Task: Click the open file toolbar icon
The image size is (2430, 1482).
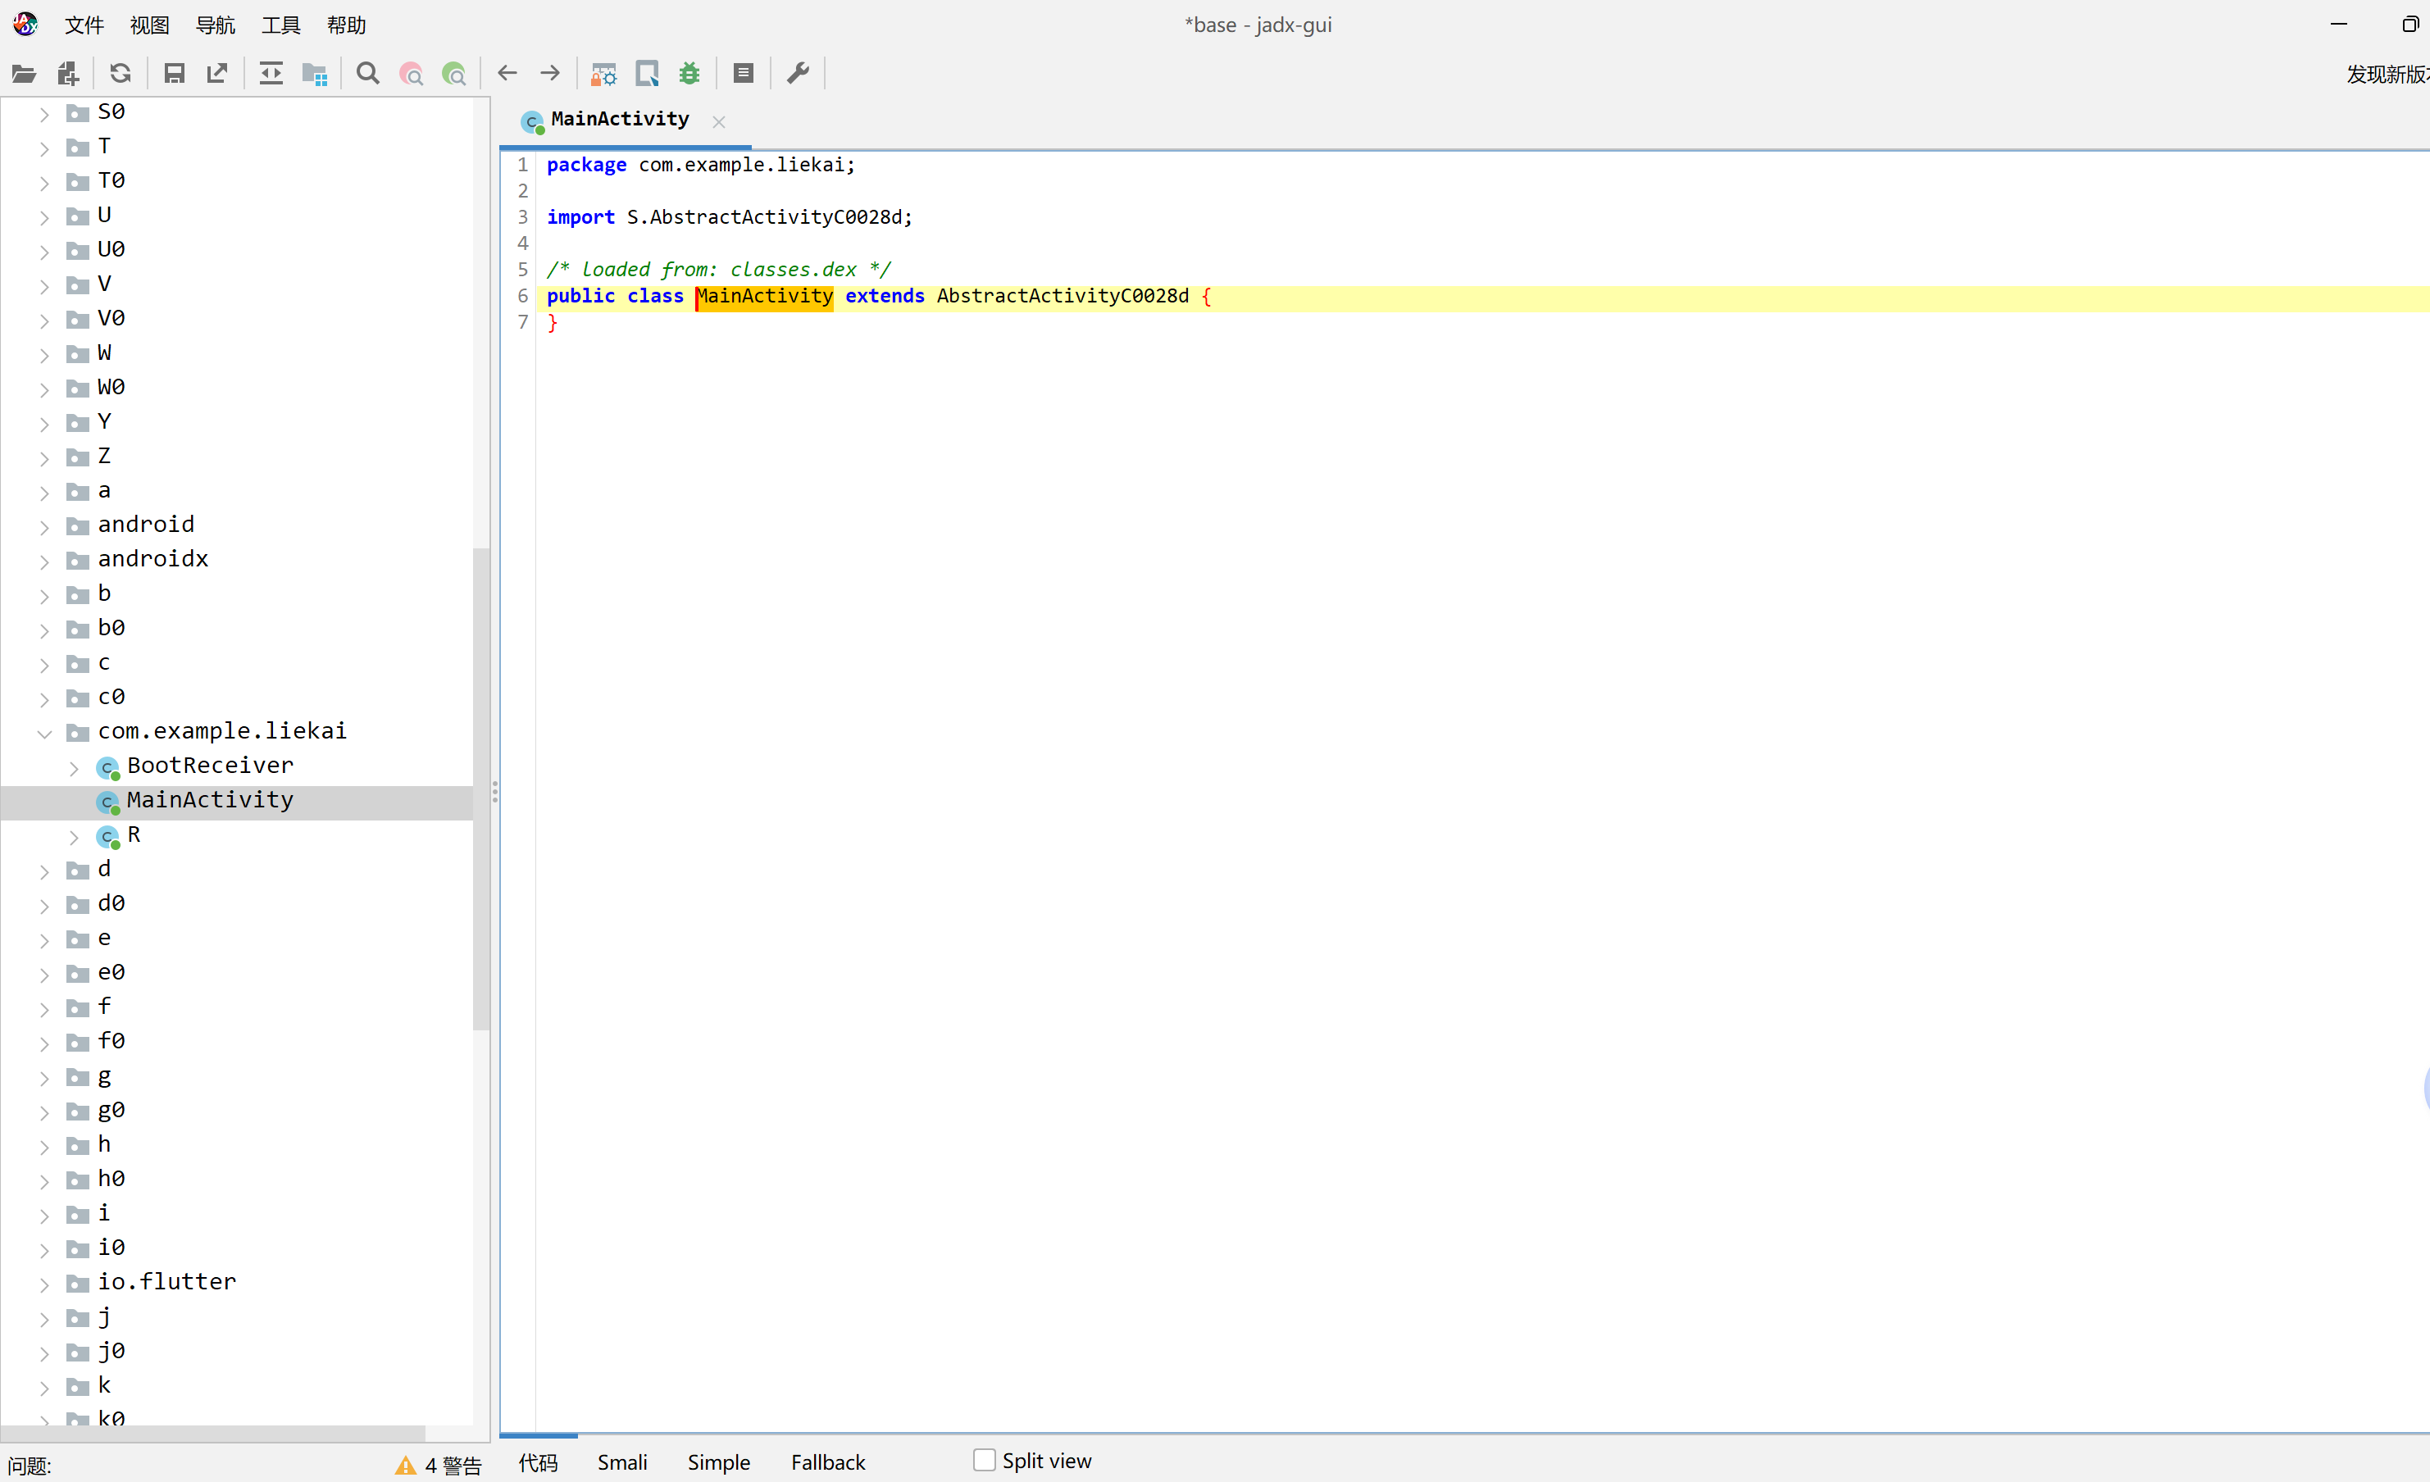Action: (x=24, y=73)
